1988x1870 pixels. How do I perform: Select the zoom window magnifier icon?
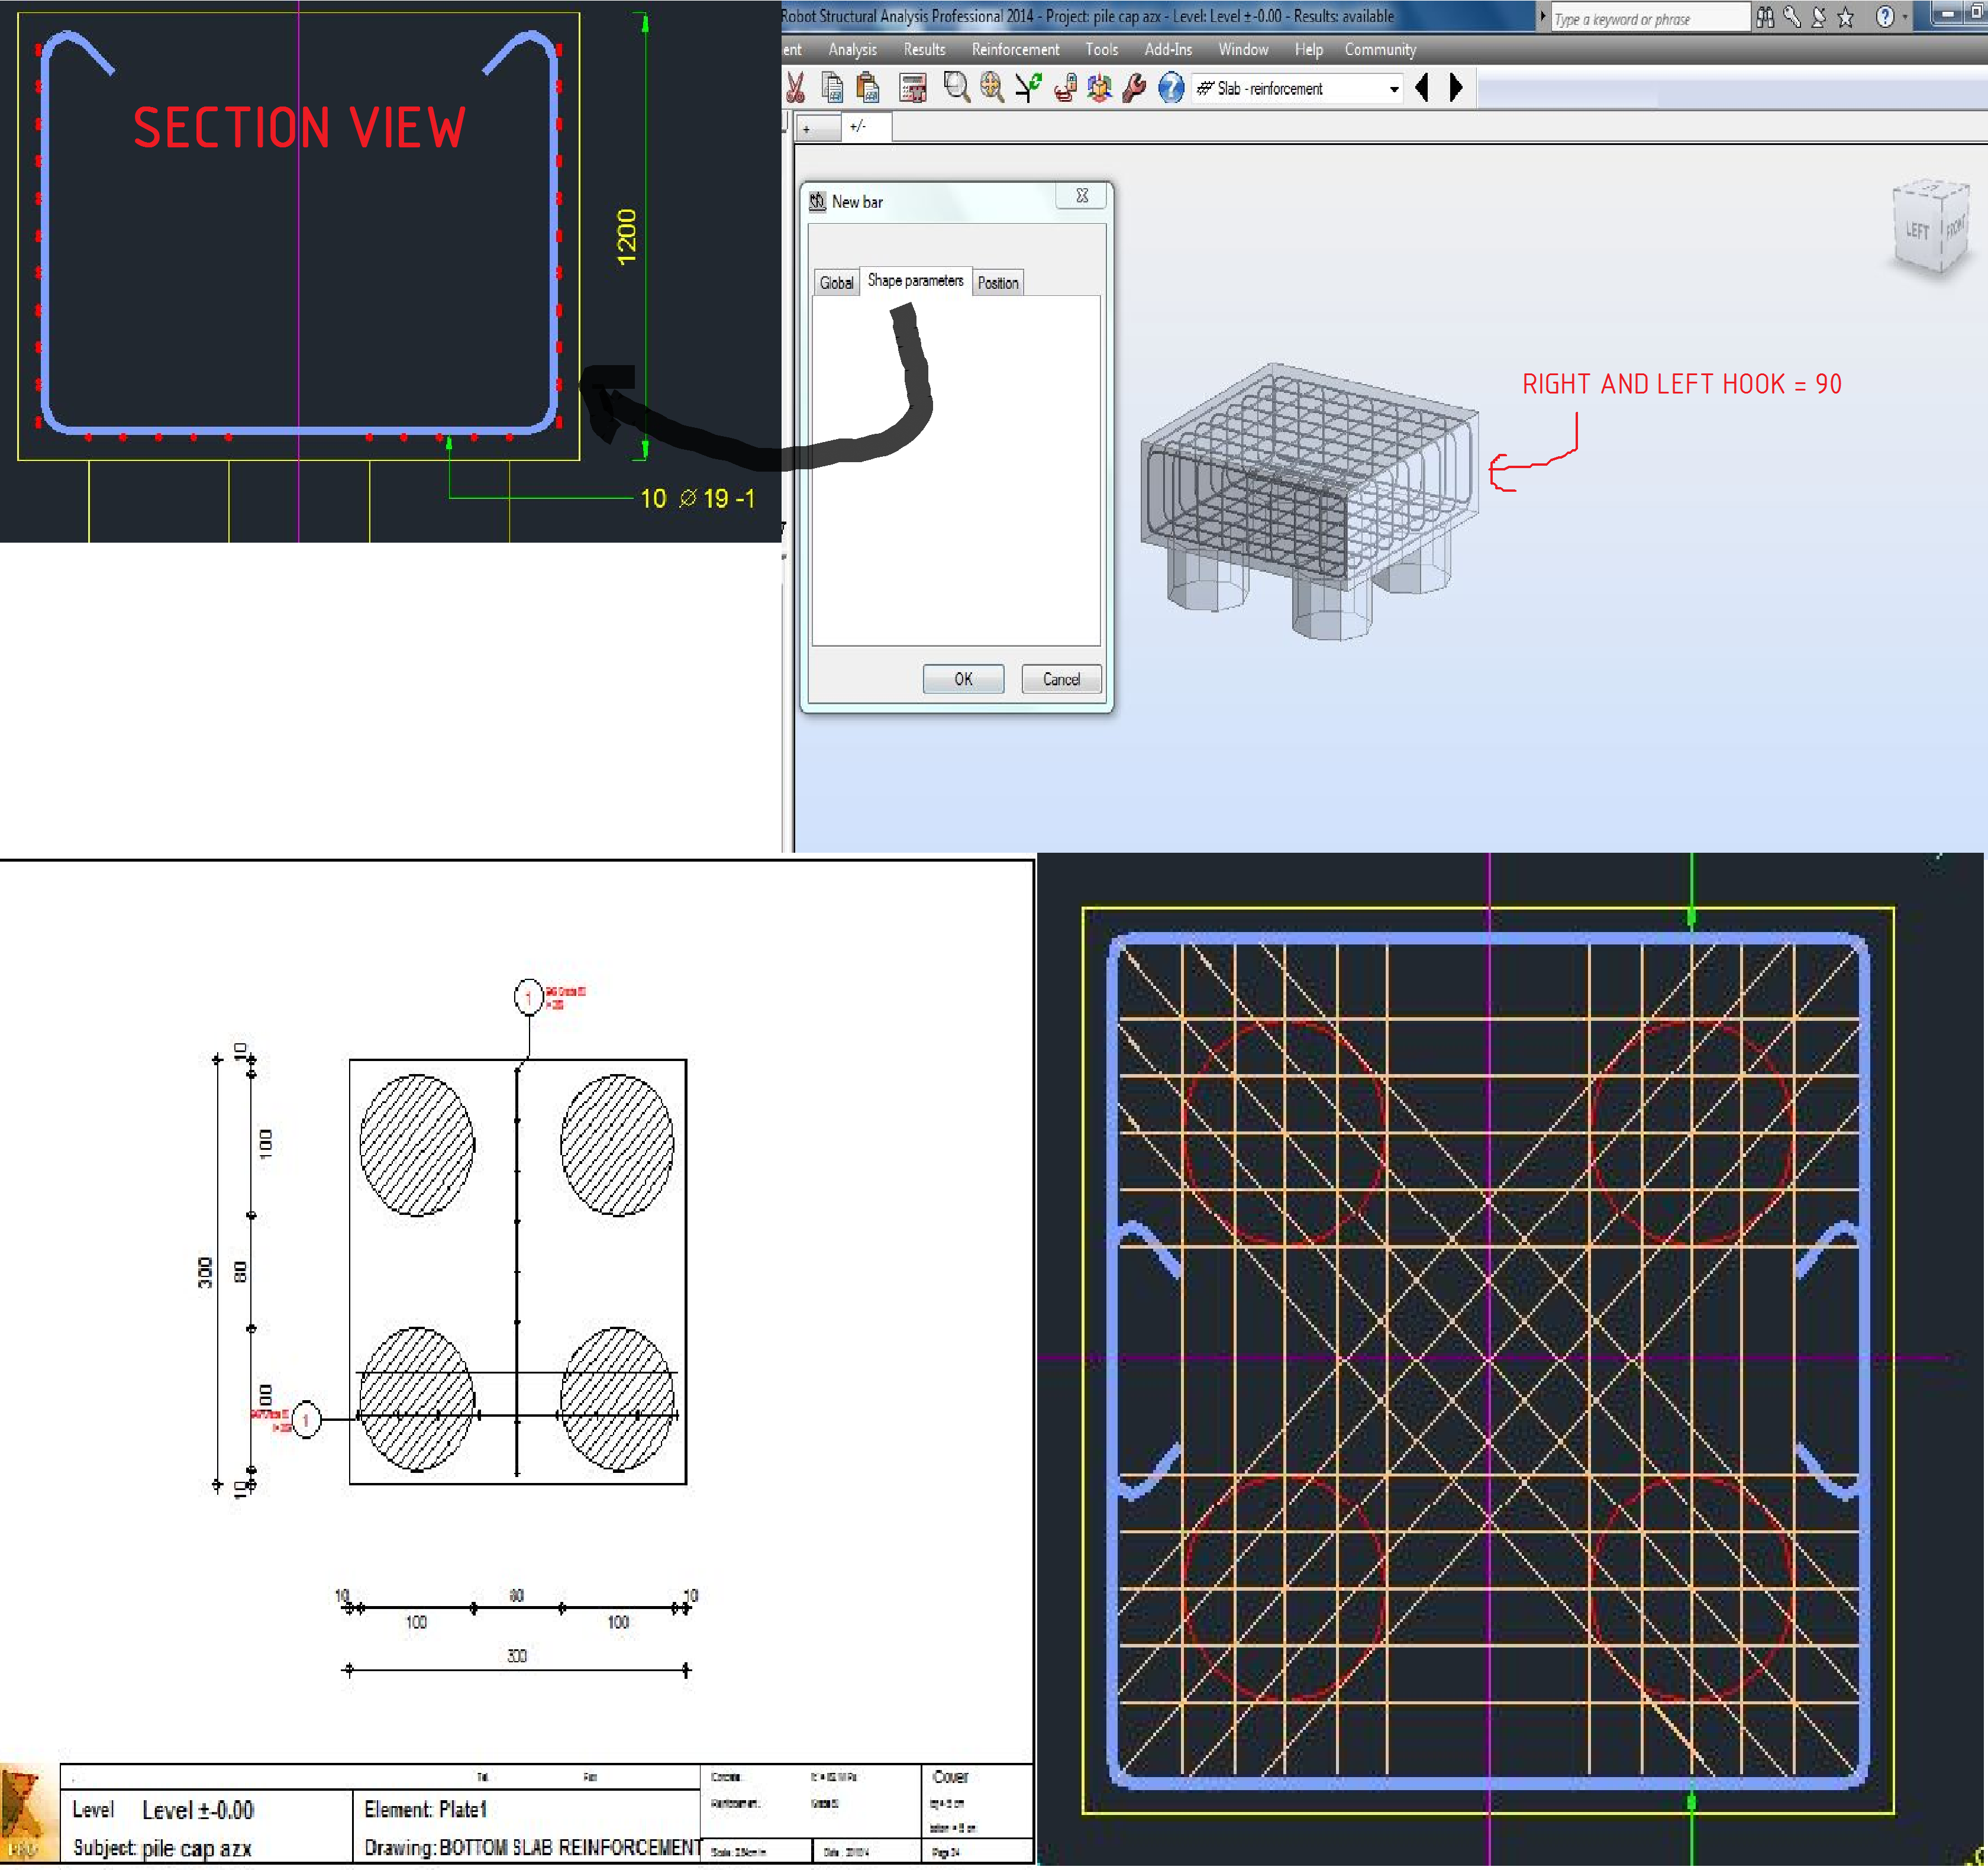pyautogui.click(x=956, y=88)
